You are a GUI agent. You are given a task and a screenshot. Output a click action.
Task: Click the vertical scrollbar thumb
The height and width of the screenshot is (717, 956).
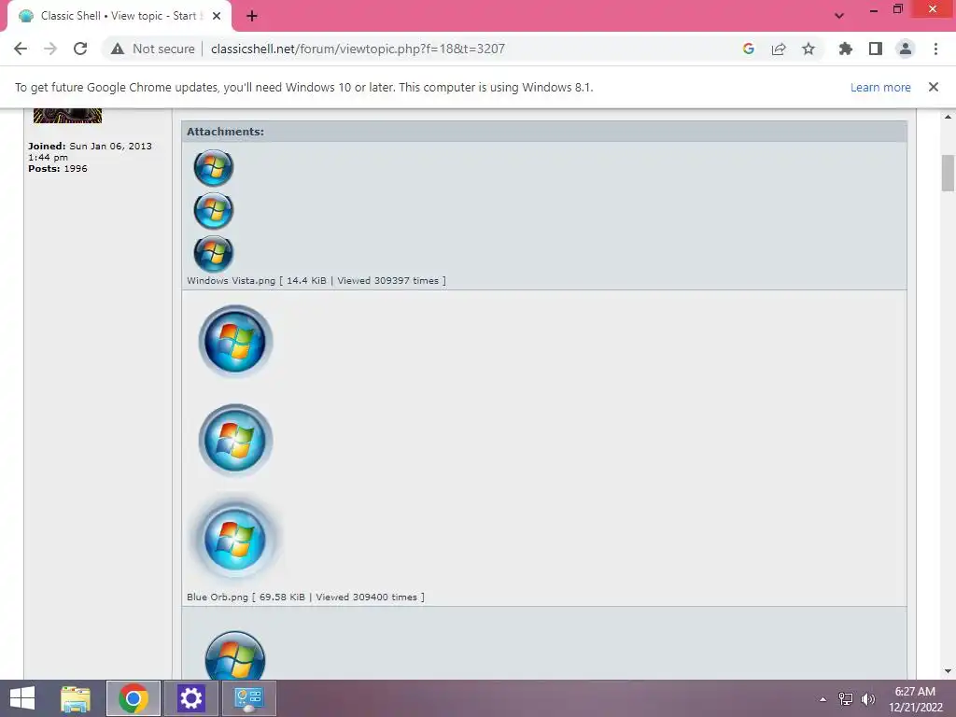pyautogui.click(x=948, y=173)
